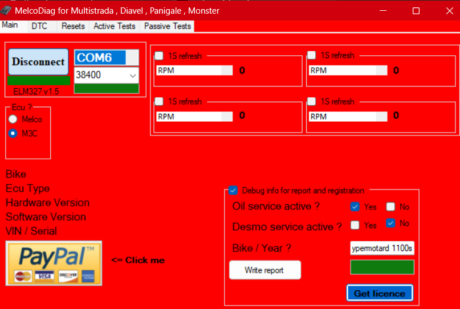This screenshot has height=309, width=460.
Task: Check No for Oil service active
Action: [390, 207]
